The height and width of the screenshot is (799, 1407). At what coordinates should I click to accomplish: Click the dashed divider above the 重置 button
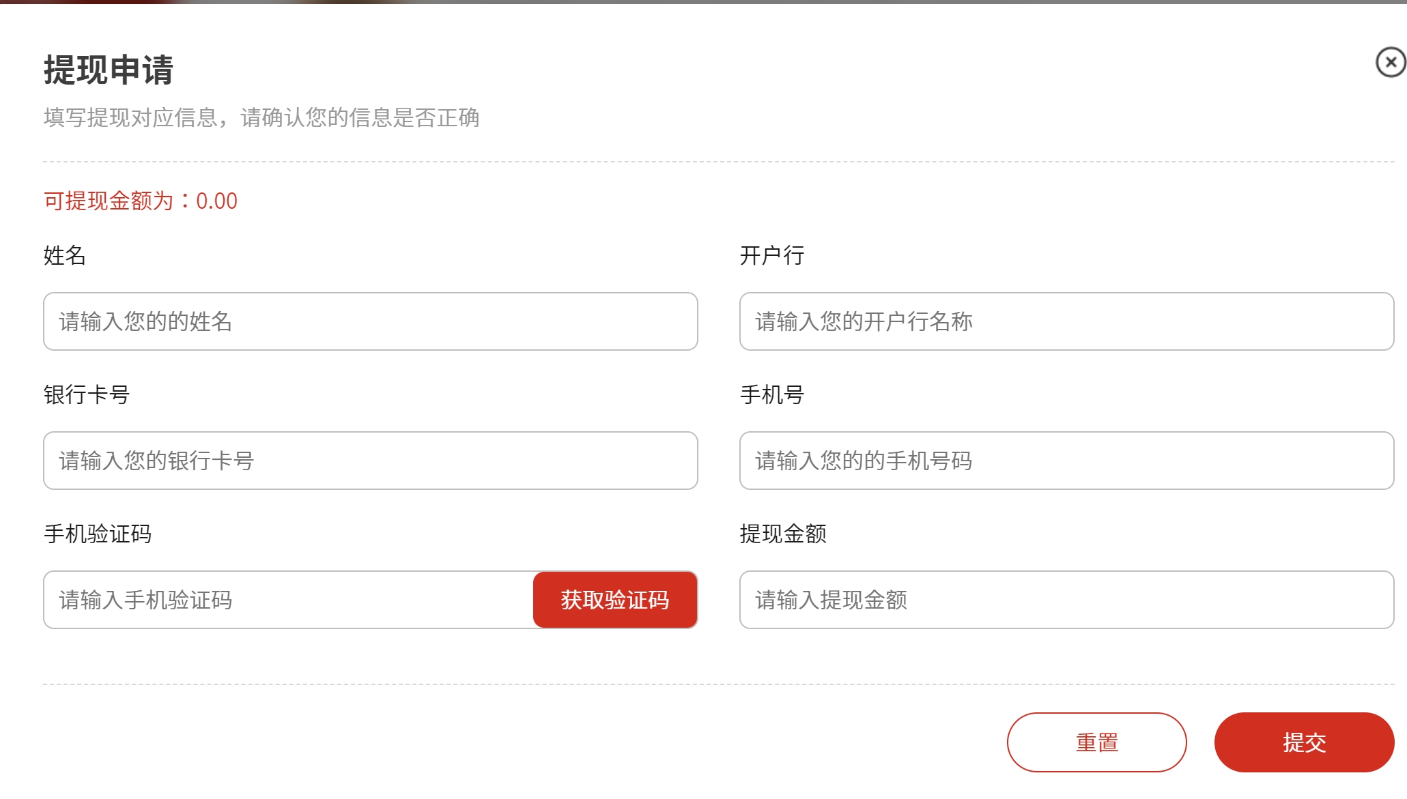(x=718, y=684)
